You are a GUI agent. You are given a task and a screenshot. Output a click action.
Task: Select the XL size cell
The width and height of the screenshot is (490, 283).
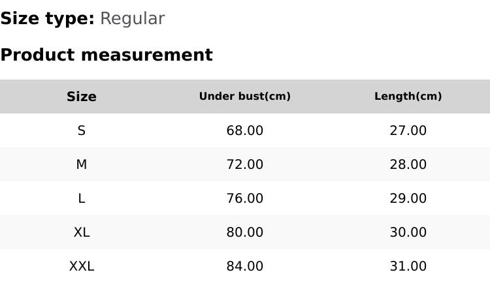click(x=82, y=232)
